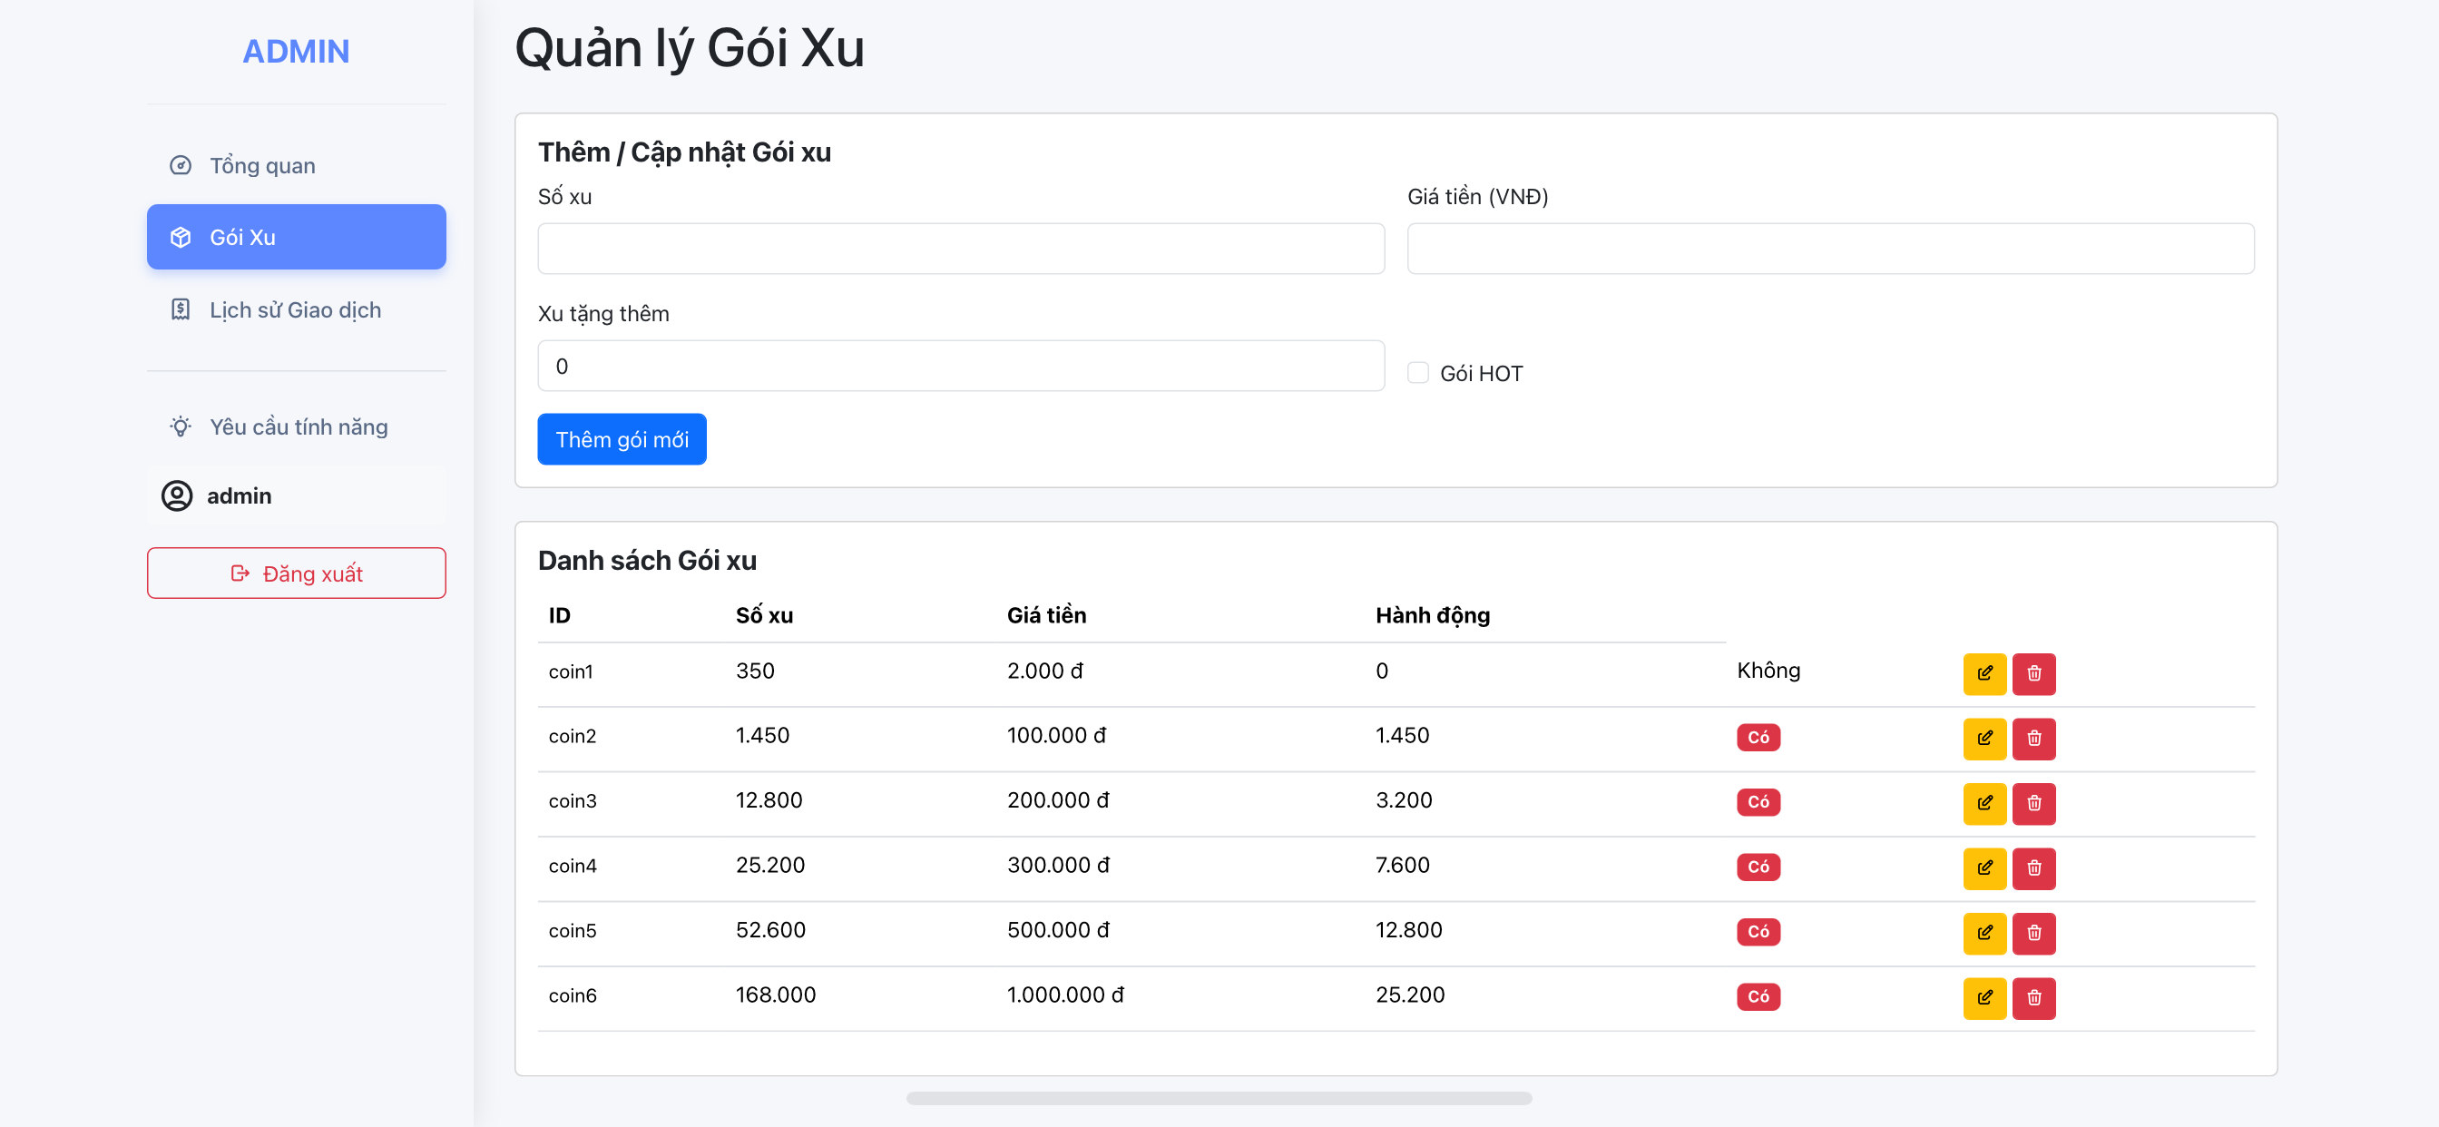Delete the coin1 package with trash icon
The image size is (2439, 1127).
(x=2032, y=673)
